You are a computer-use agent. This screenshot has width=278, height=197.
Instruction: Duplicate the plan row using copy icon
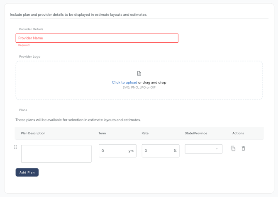[233, 148]
